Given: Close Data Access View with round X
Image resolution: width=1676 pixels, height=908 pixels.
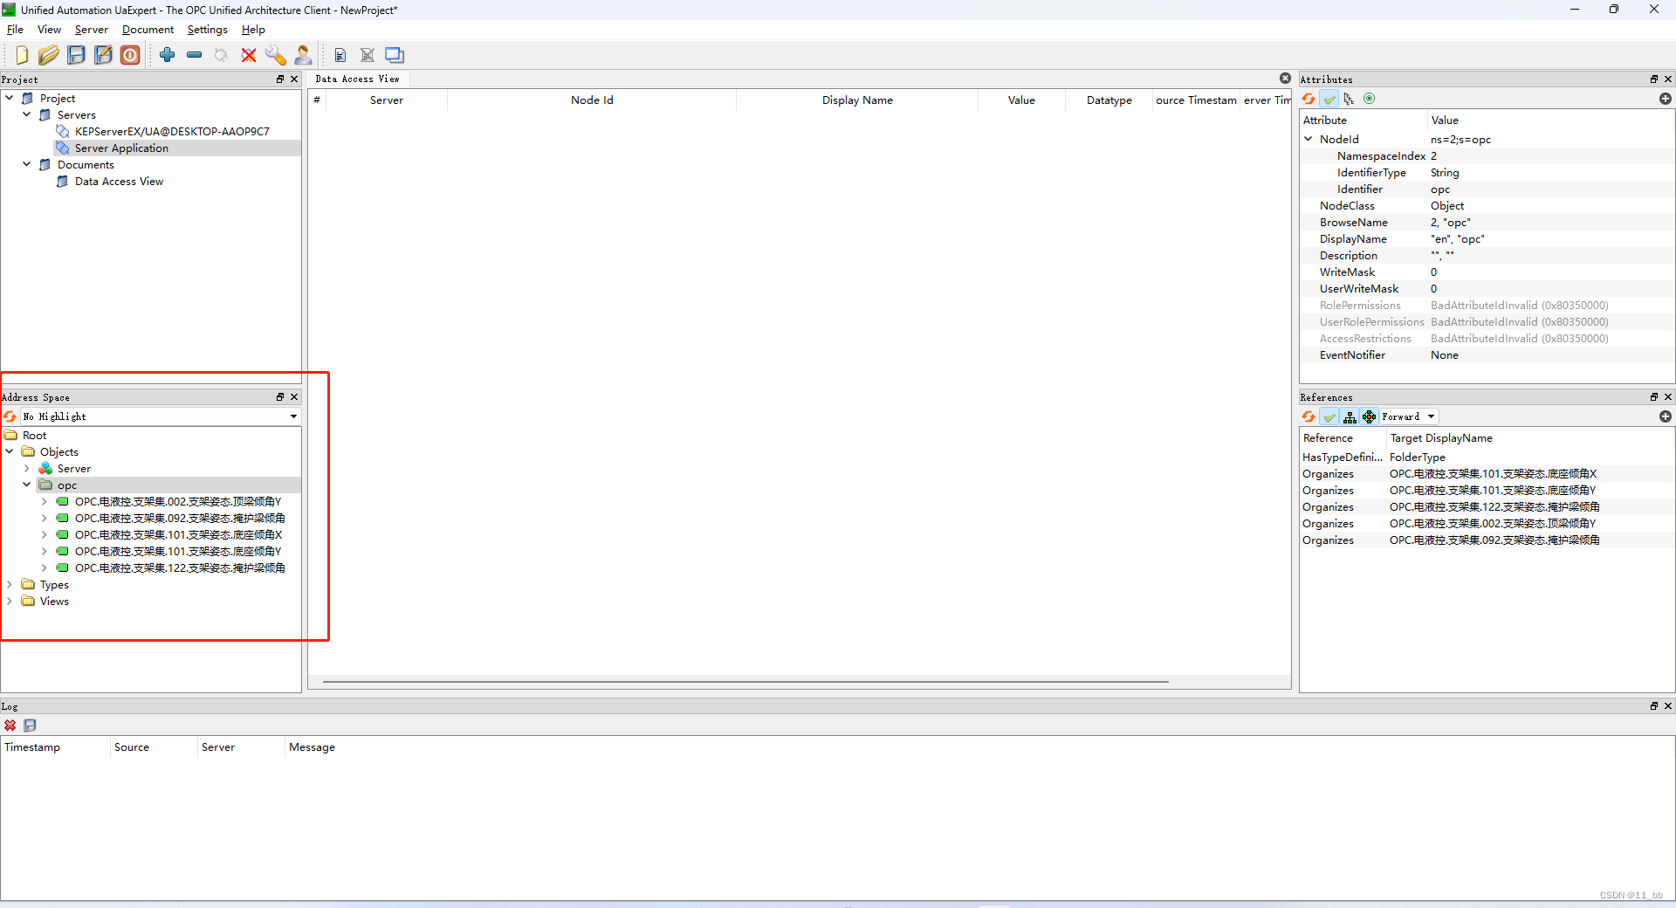Looking at the screenshot, I should 1285,79.
